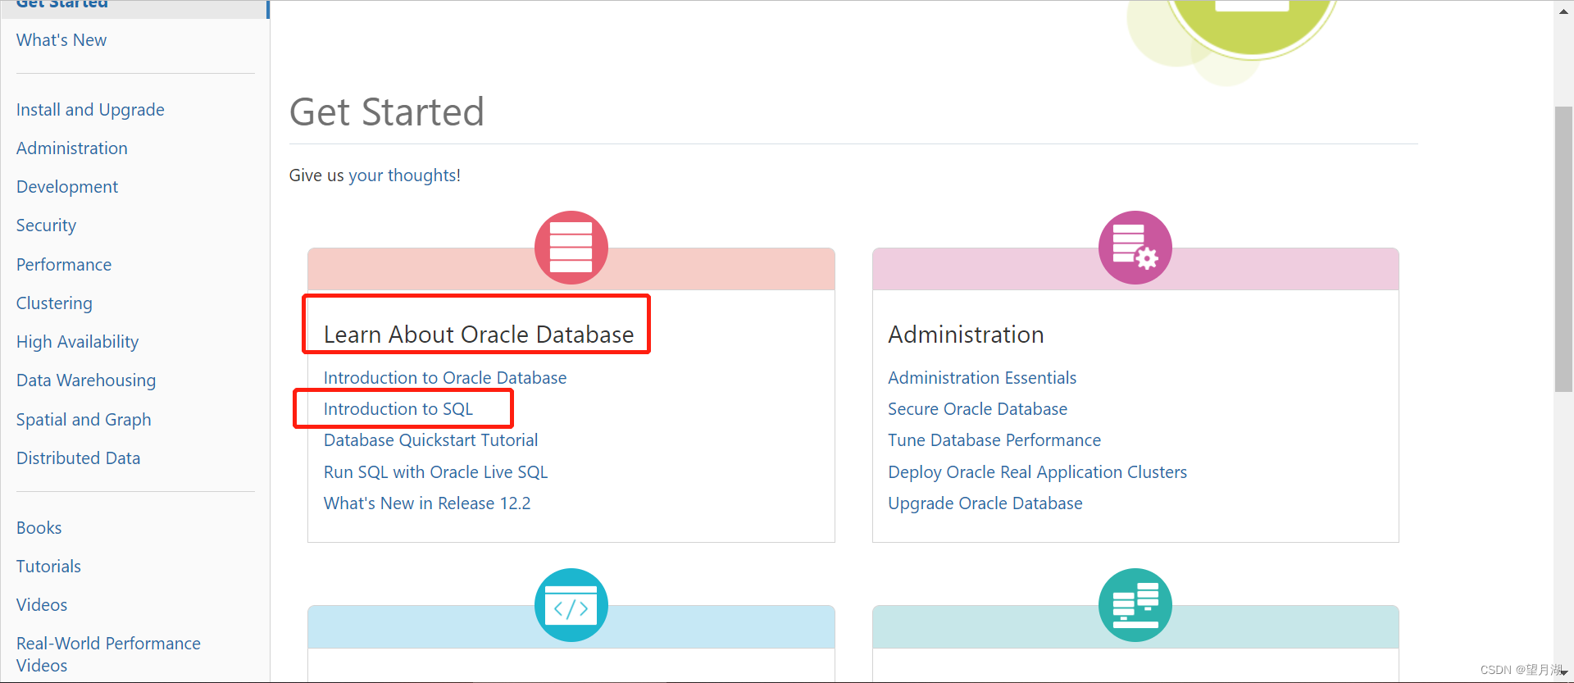Click the pink database icon above Learn About Oracle Database
Screen dimensions: 1574x683
[x=571, y=248]
